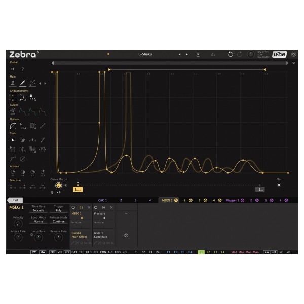This screenshot has width=304, height=304.
Task: Open the curve shape option menu
Action: [13, 126]
